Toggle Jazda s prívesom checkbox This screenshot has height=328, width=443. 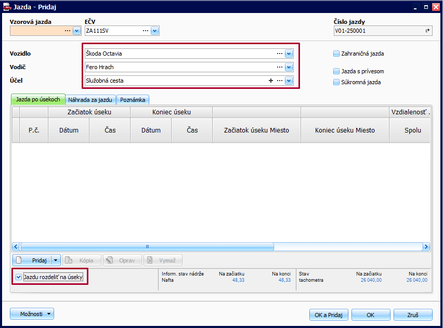pos(336,71)
